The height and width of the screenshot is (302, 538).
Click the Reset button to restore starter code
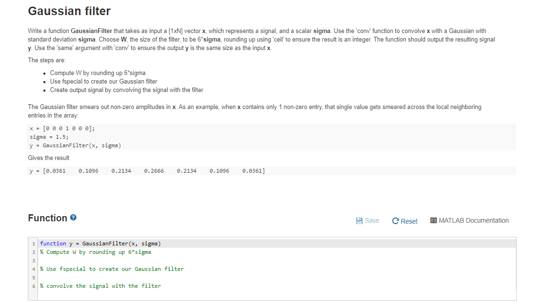(404, 221)
